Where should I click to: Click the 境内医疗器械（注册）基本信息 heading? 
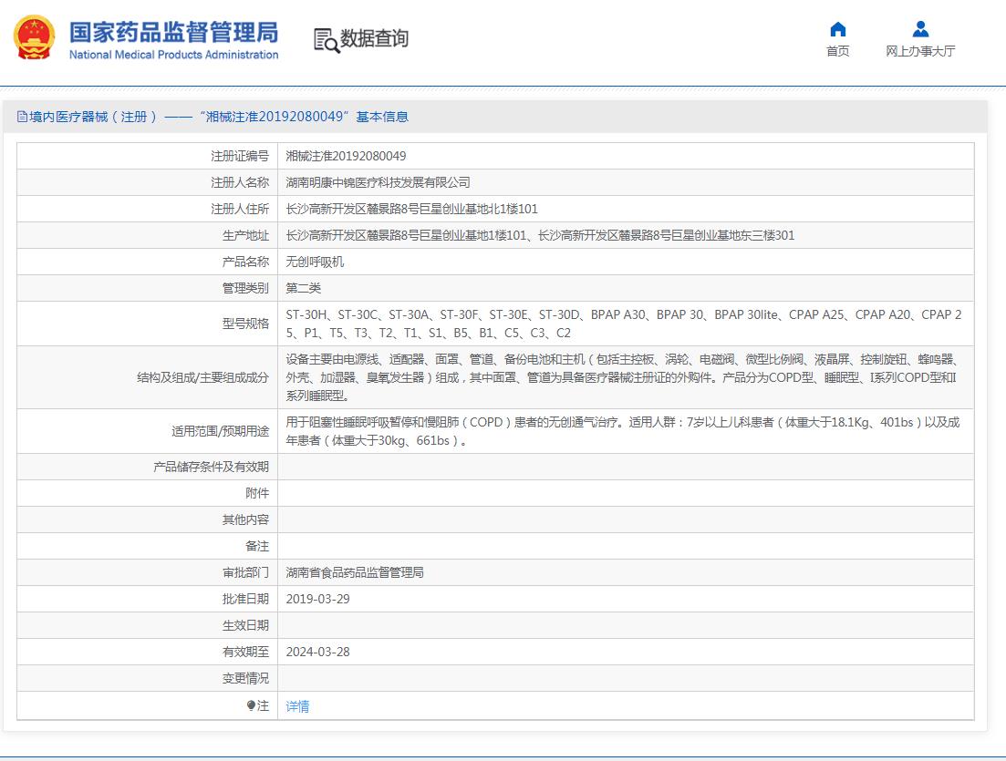pyautogui.click(x=218, y=117)
